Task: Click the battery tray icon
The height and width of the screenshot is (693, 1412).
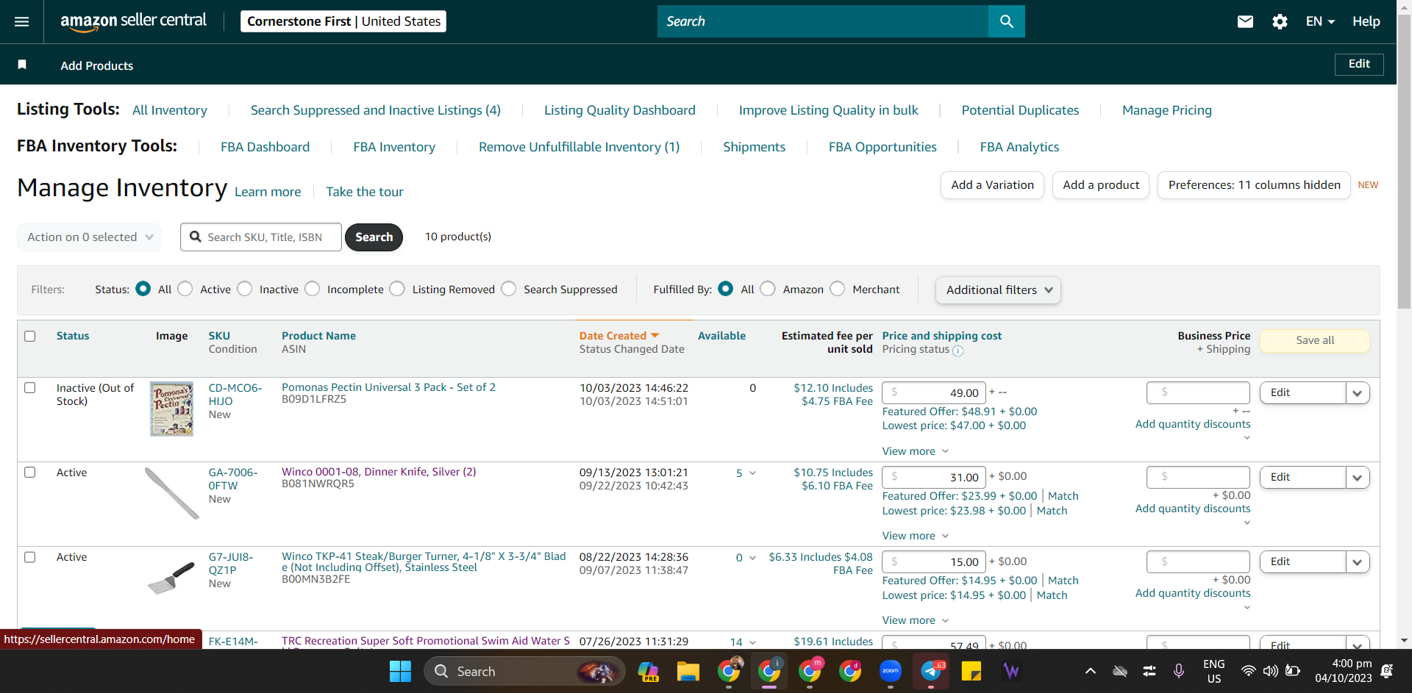Action: (x=1292, y=671)
